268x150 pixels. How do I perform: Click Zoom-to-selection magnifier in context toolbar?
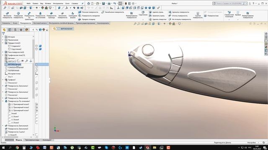coord(27,61)
